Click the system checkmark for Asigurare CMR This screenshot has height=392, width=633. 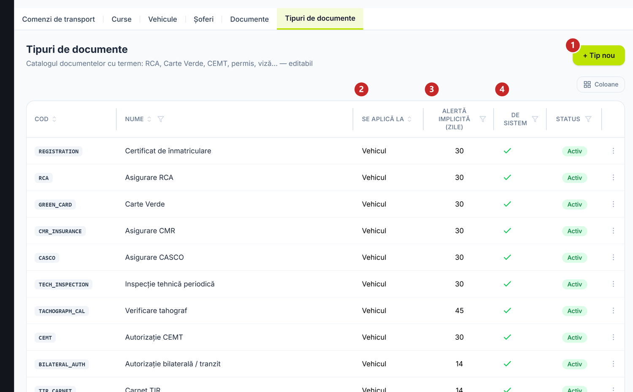click(x=507, y=231)
